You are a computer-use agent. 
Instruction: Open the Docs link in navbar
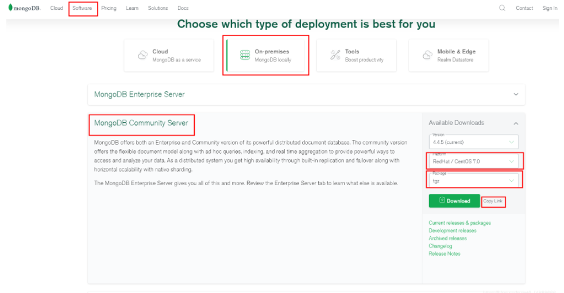(x=183, y=8)
